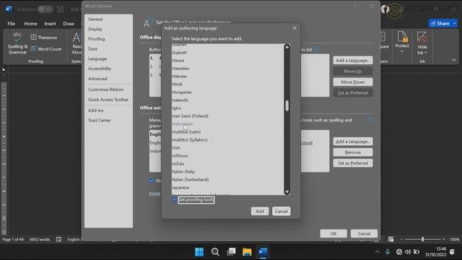Image resolution: width=462 pixels, height=260 pixels.
Task: Select Display in Word Options
Action: [108, 29]
